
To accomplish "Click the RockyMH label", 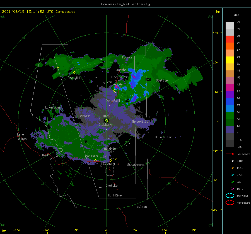I will [x=74, y=78].
